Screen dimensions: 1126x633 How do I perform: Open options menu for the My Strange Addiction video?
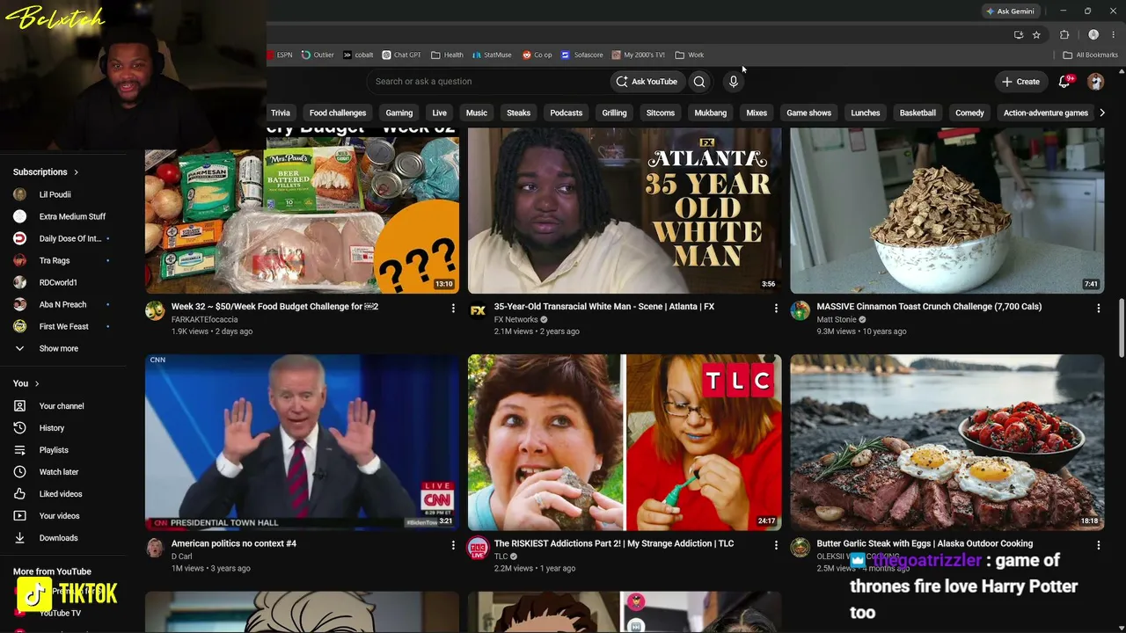[x=776, y=545]
